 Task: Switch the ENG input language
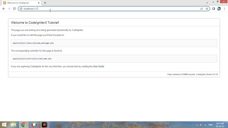coord(211,125)
